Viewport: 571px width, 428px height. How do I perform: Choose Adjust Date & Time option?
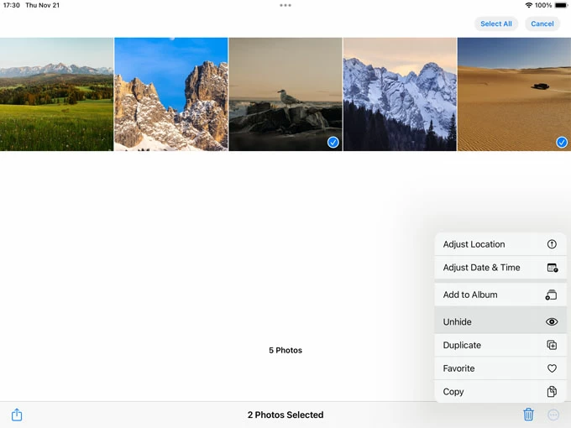tap(482, 268)
